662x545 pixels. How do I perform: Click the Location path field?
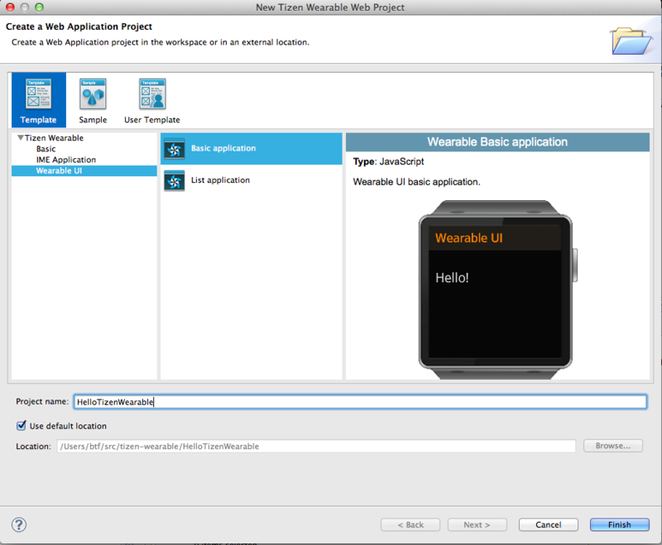(316, 447)
